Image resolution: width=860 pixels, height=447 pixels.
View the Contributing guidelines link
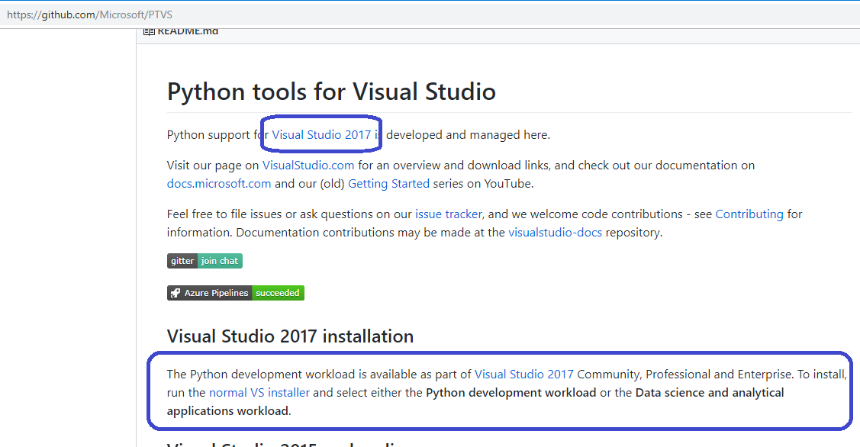coord(748,214)
